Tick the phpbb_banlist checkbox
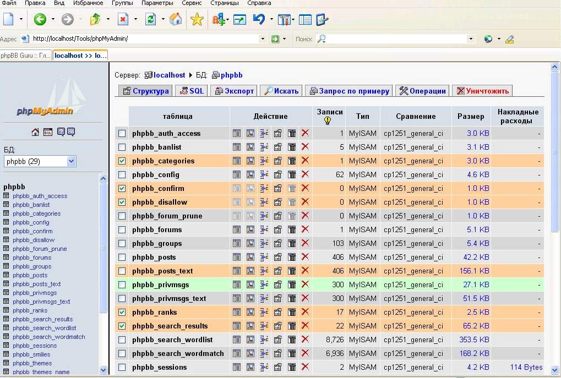 pos(122,147)
